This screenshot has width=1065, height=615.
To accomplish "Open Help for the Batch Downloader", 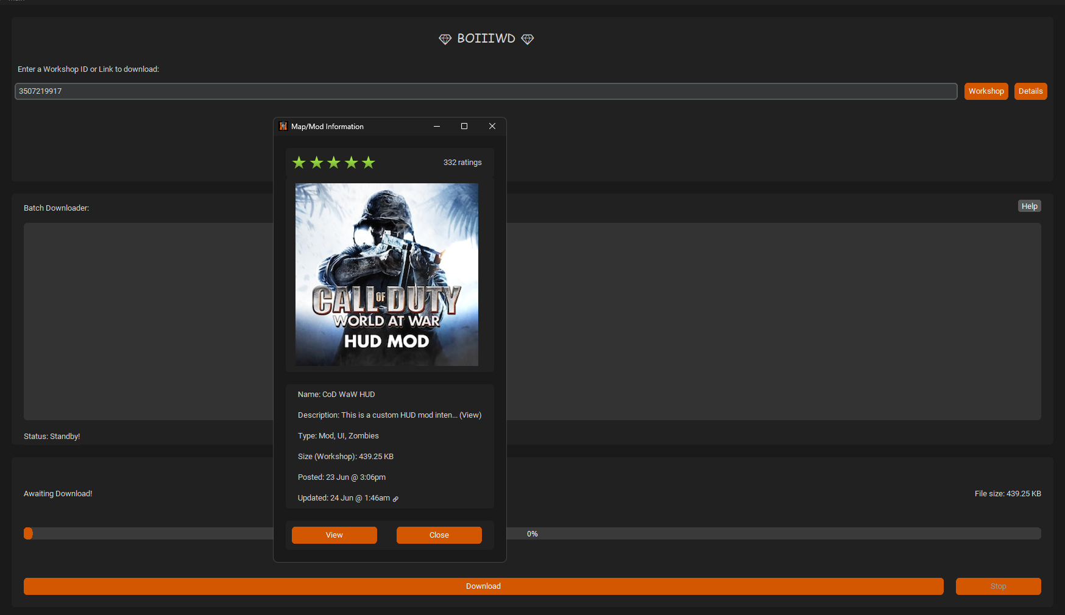I will click(1029, 206).
